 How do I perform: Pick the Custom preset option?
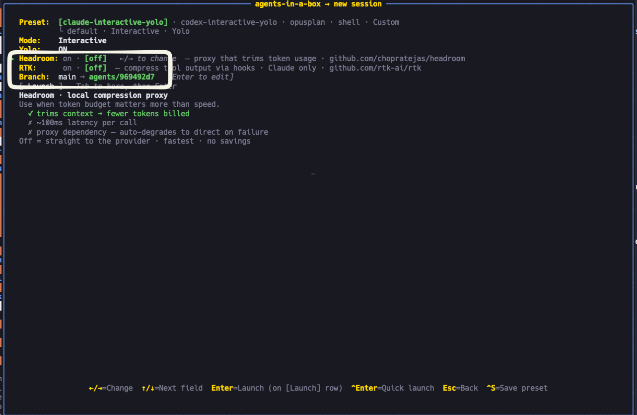click(x=386, y=22)
